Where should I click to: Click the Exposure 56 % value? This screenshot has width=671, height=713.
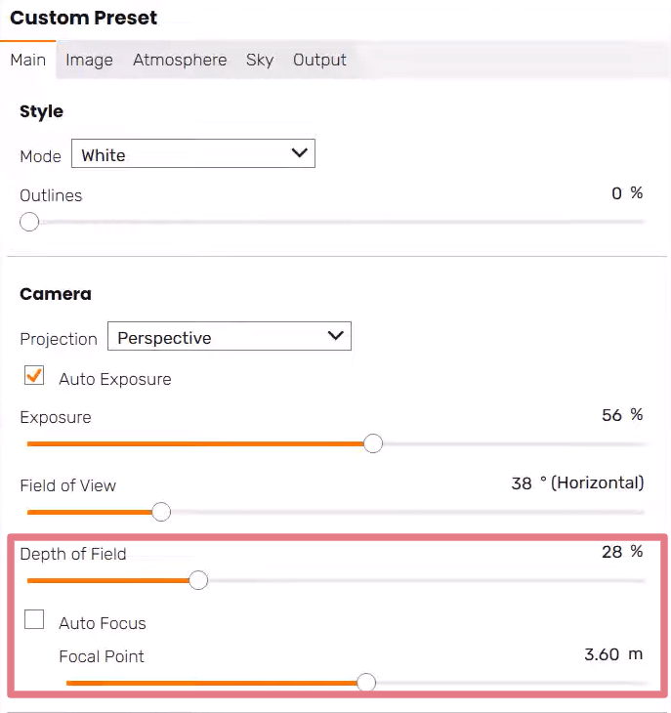622,415
